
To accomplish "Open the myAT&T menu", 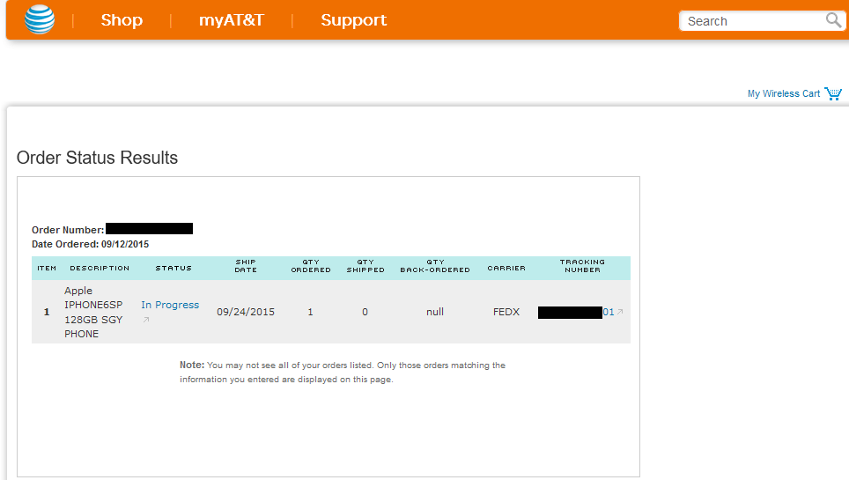I will [x=232, y=20].
